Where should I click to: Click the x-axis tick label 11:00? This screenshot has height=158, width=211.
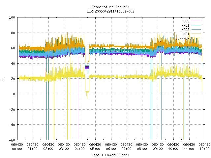click(x=189, y=149)
